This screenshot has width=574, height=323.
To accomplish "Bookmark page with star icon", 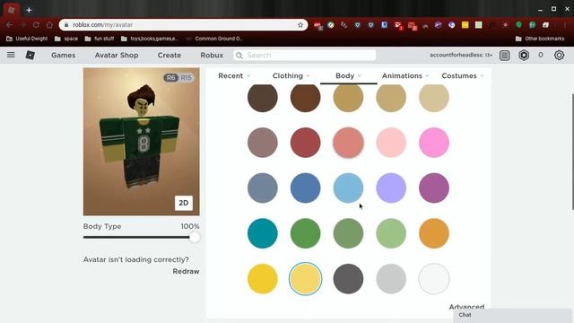I will click(x=300, y=25).
